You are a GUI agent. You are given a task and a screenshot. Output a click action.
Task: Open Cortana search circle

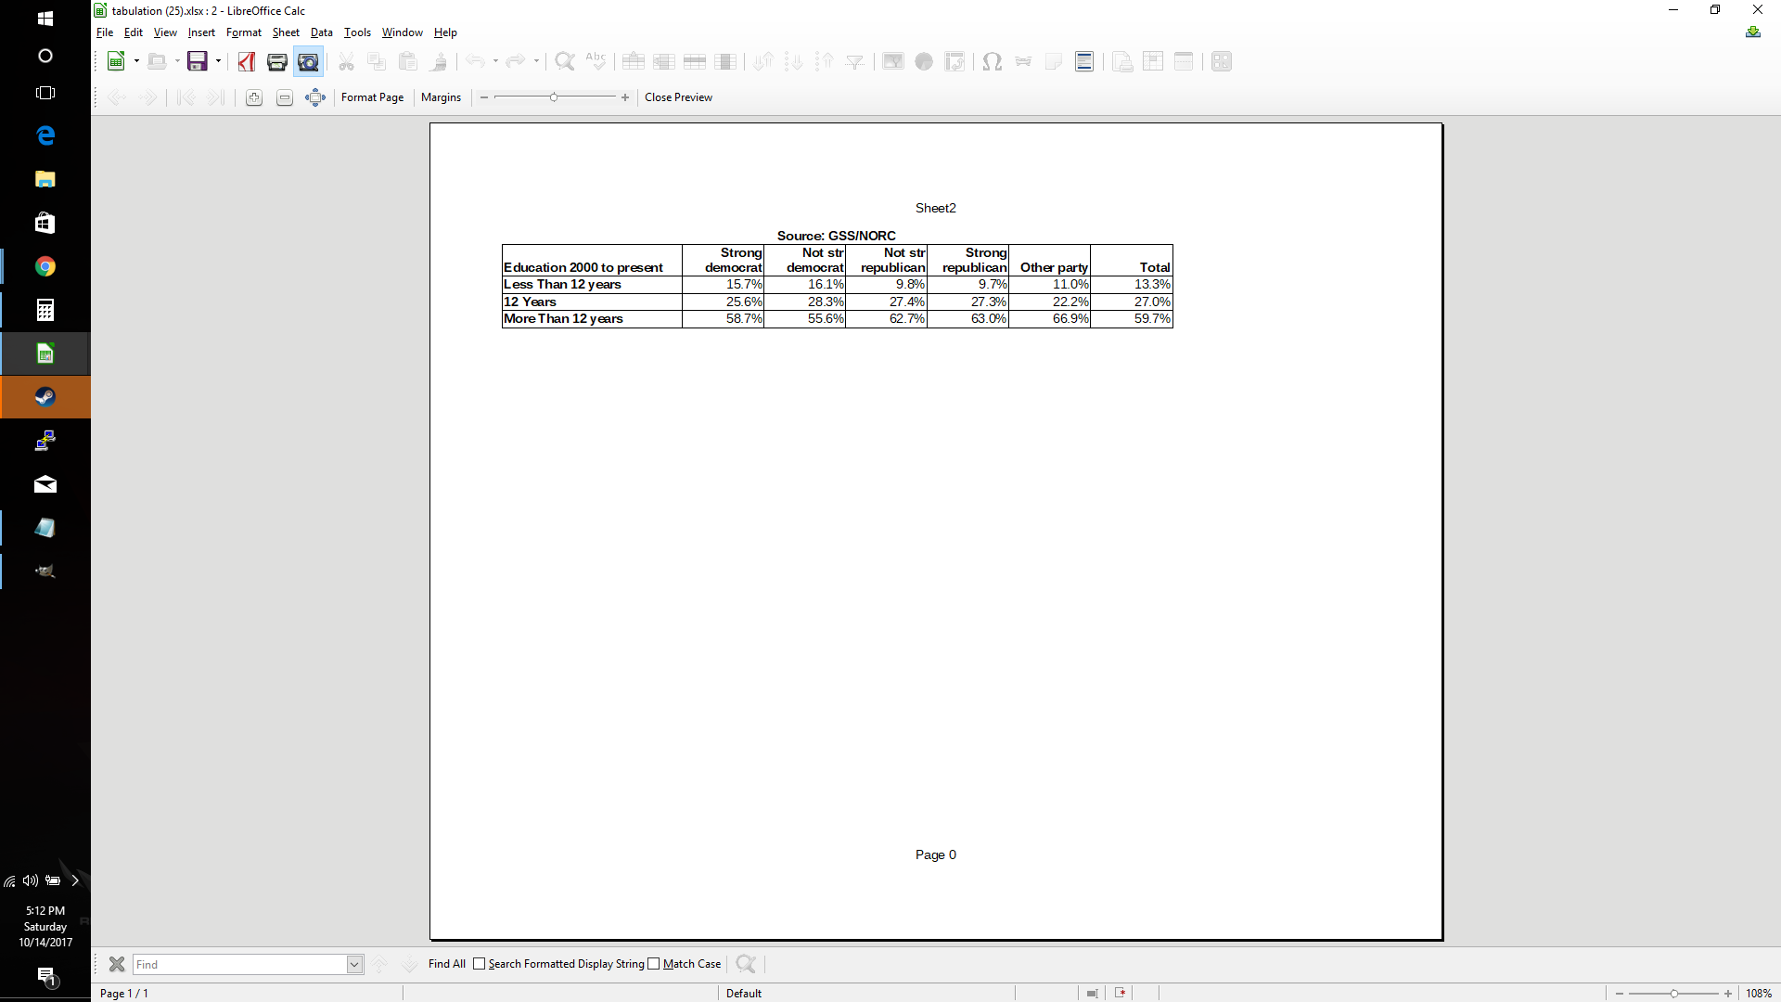click(x=45, y=56)
